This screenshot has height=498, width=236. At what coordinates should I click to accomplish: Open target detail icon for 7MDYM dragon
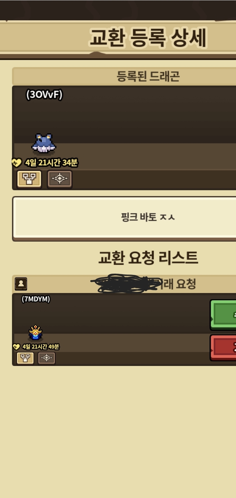46,358
